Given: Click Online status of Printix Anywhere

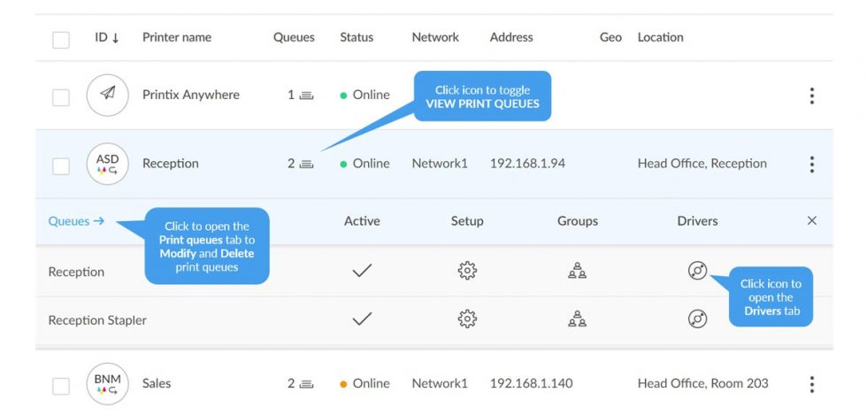Looking at the screenshot, I should (x=364, y=96).
